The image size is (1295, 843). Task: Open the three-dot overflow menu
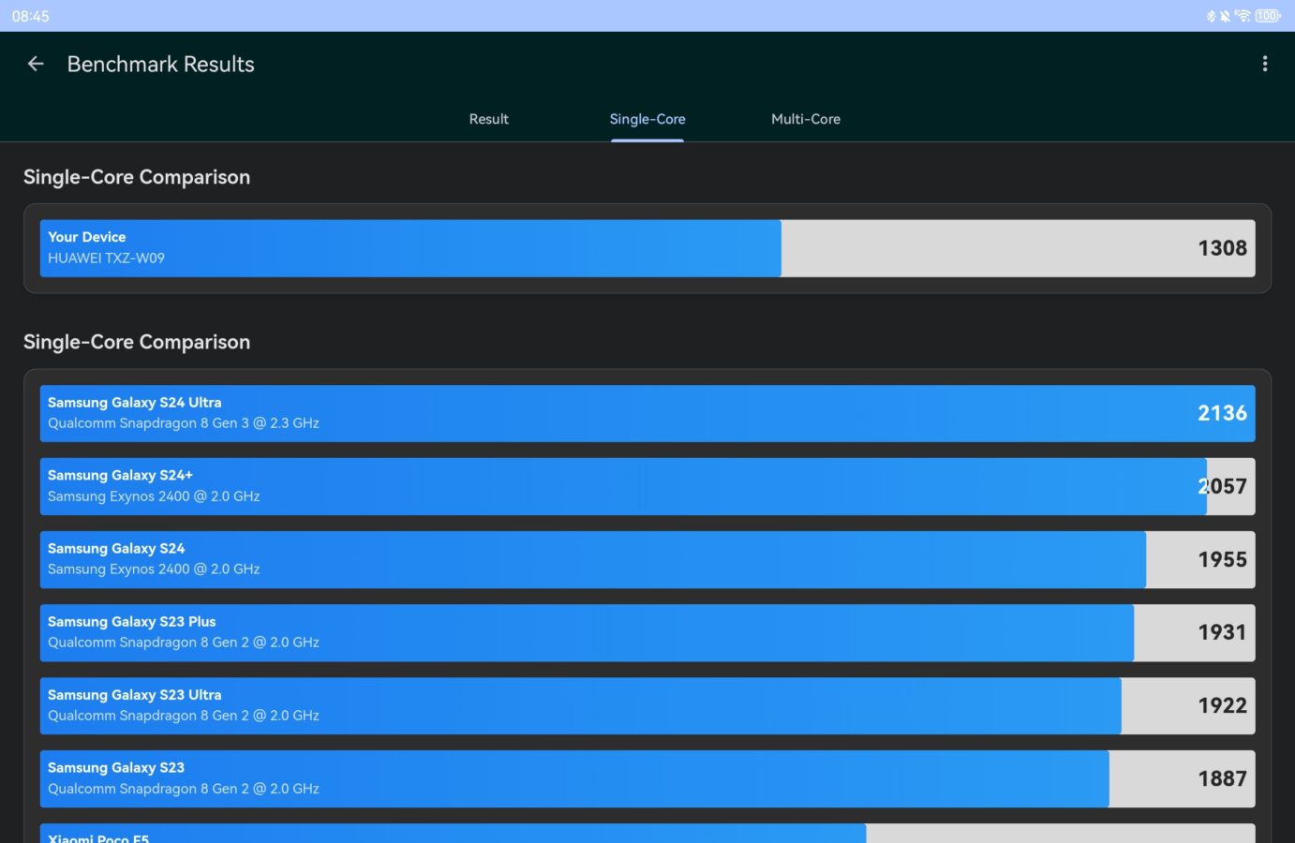(x=1265, y=64)
